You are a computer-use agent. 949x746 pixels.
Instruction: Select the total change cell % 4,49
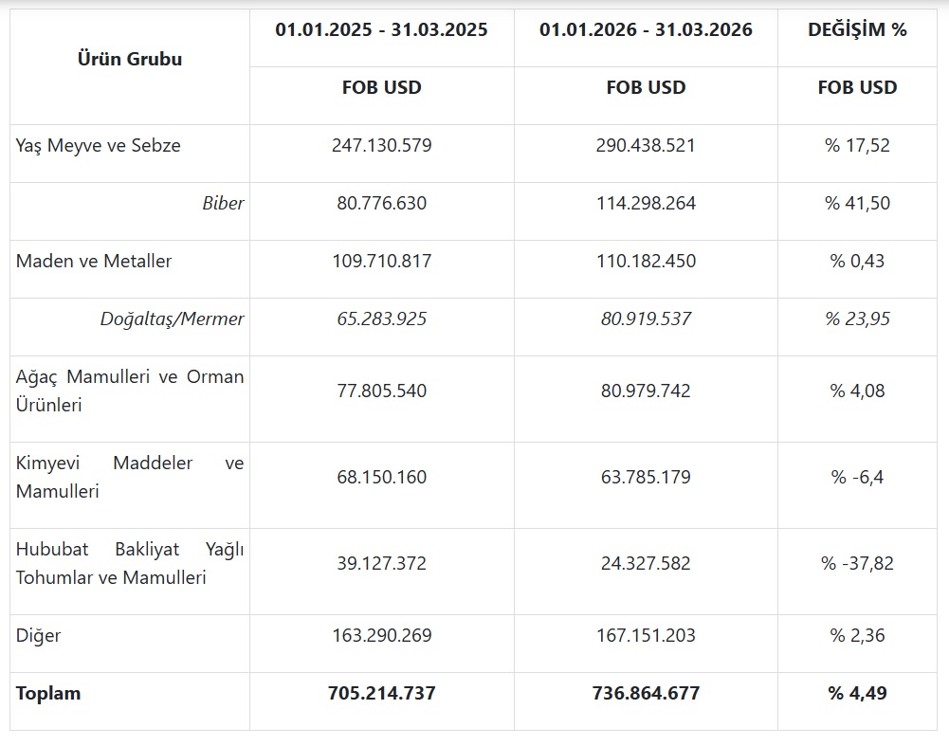tap(857, 694)
